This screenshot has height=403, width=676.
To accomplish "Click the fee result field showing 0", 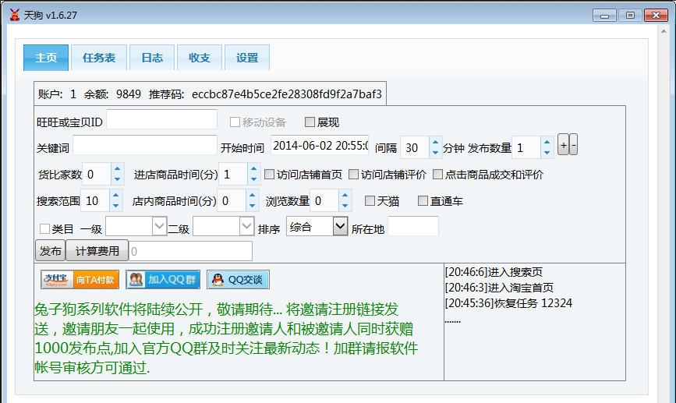I will (x=190, y=251).
